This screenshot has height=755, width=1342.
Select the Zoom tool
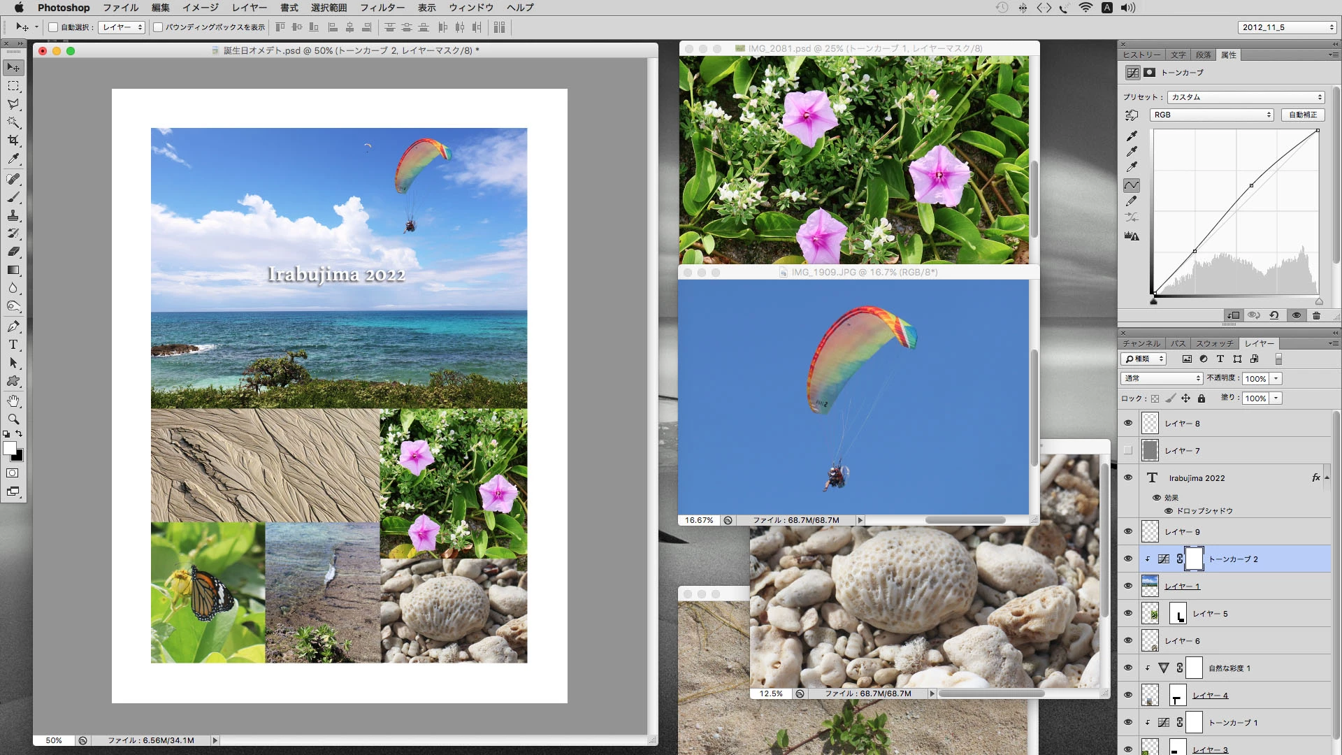pos(13,419)
